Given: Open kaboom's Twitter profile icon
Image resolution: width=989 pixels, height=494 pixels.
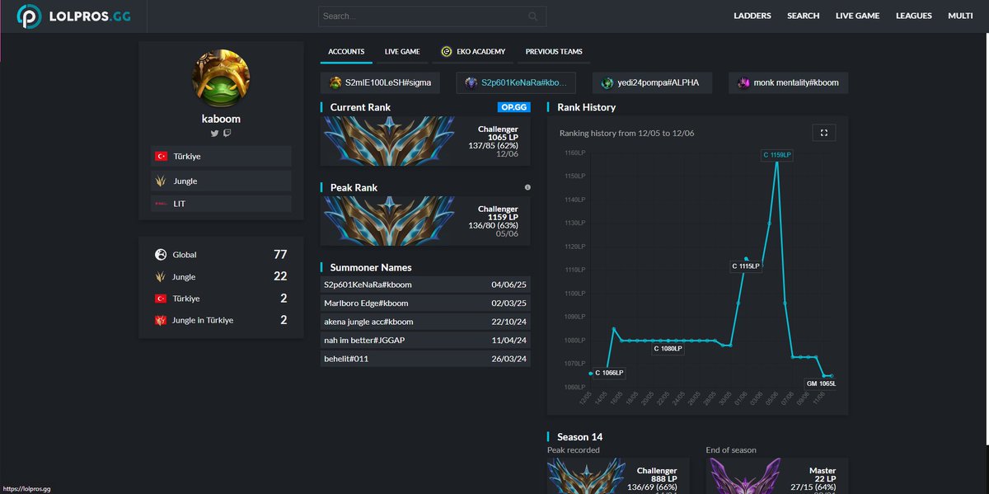Looking at the screenshot, I should (x=214, y=133).
